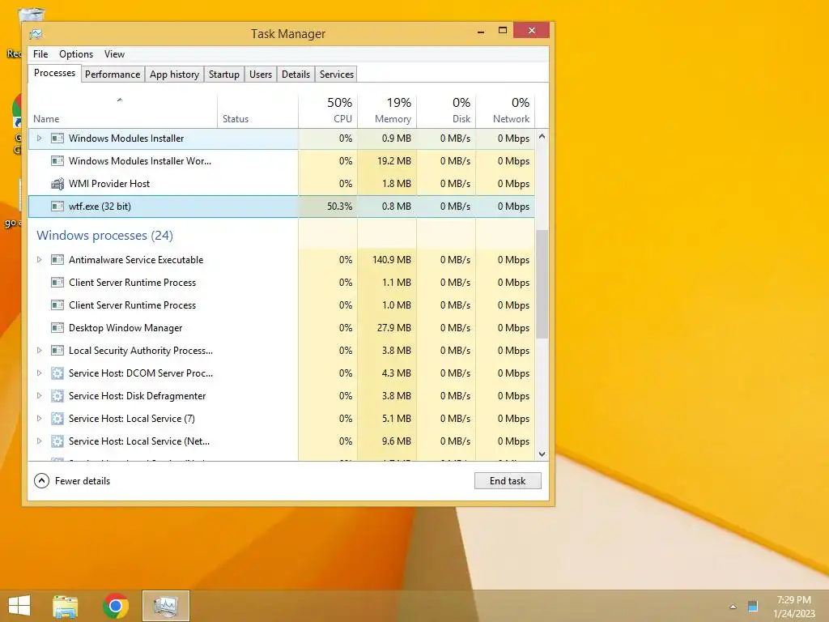Screen dimensions: 829x622
Task: Expand Service Host: DCOM Server Proc... group
Action: (x=39, y=373)
